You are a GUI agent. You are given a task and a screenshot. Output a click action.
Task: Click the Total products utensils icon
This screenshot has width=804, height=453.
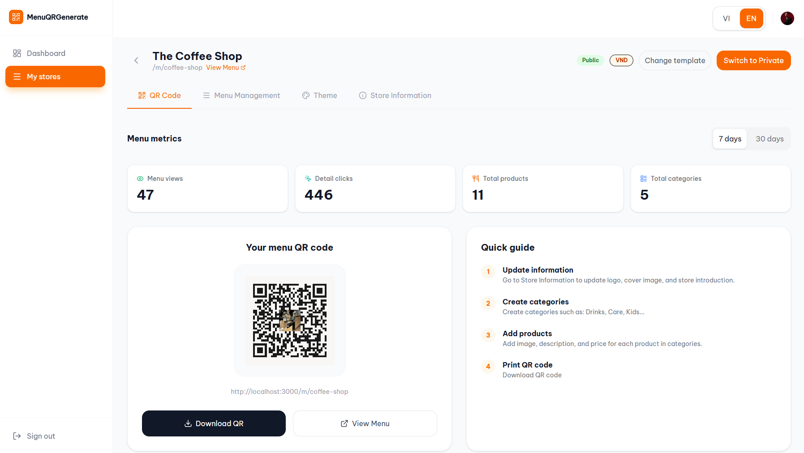476,179
